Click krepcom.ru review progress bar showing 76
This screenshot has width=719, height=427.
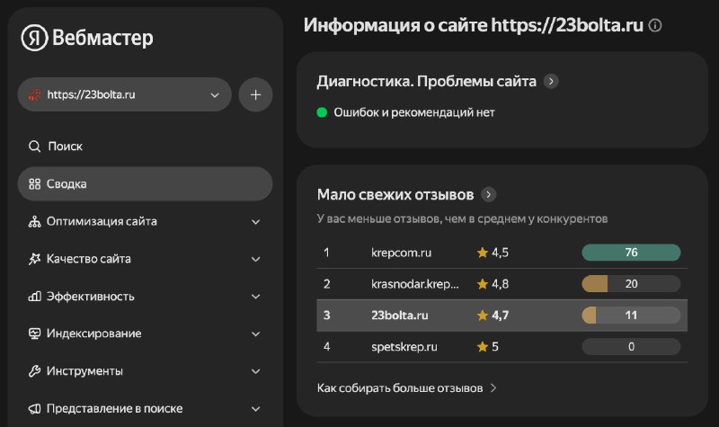(631, 253)
